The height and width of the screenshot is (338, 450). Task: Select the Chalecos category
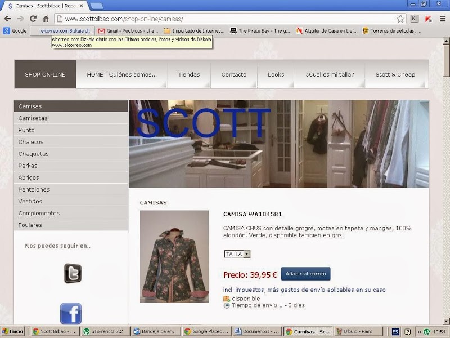71,142
